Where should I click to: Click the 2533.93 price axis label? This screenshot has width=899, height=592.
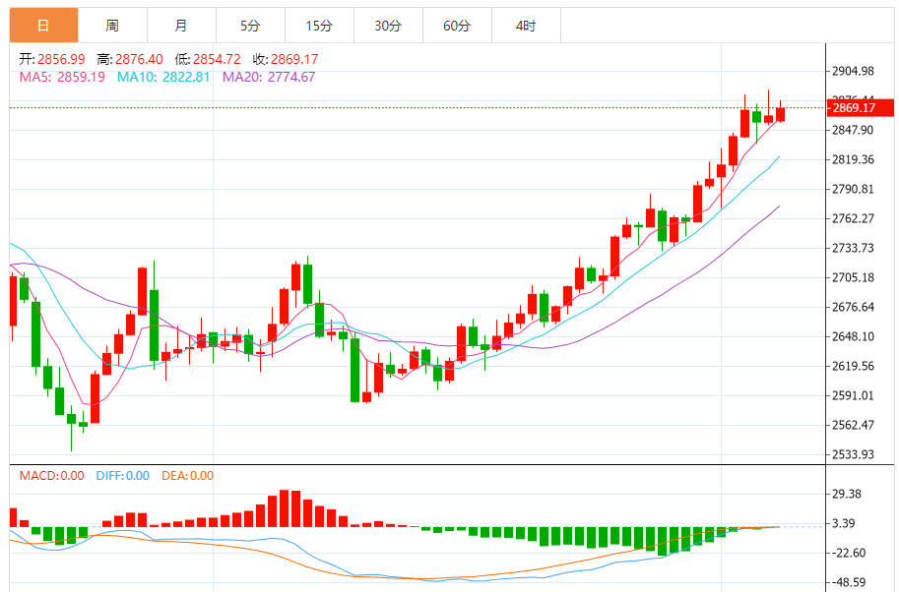853,454
